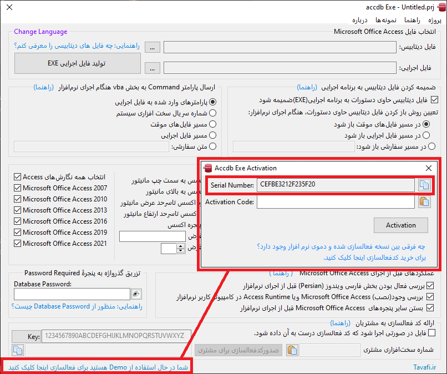Paste into the Activation Code field
The image size is (447, 374).
point(424,202)
